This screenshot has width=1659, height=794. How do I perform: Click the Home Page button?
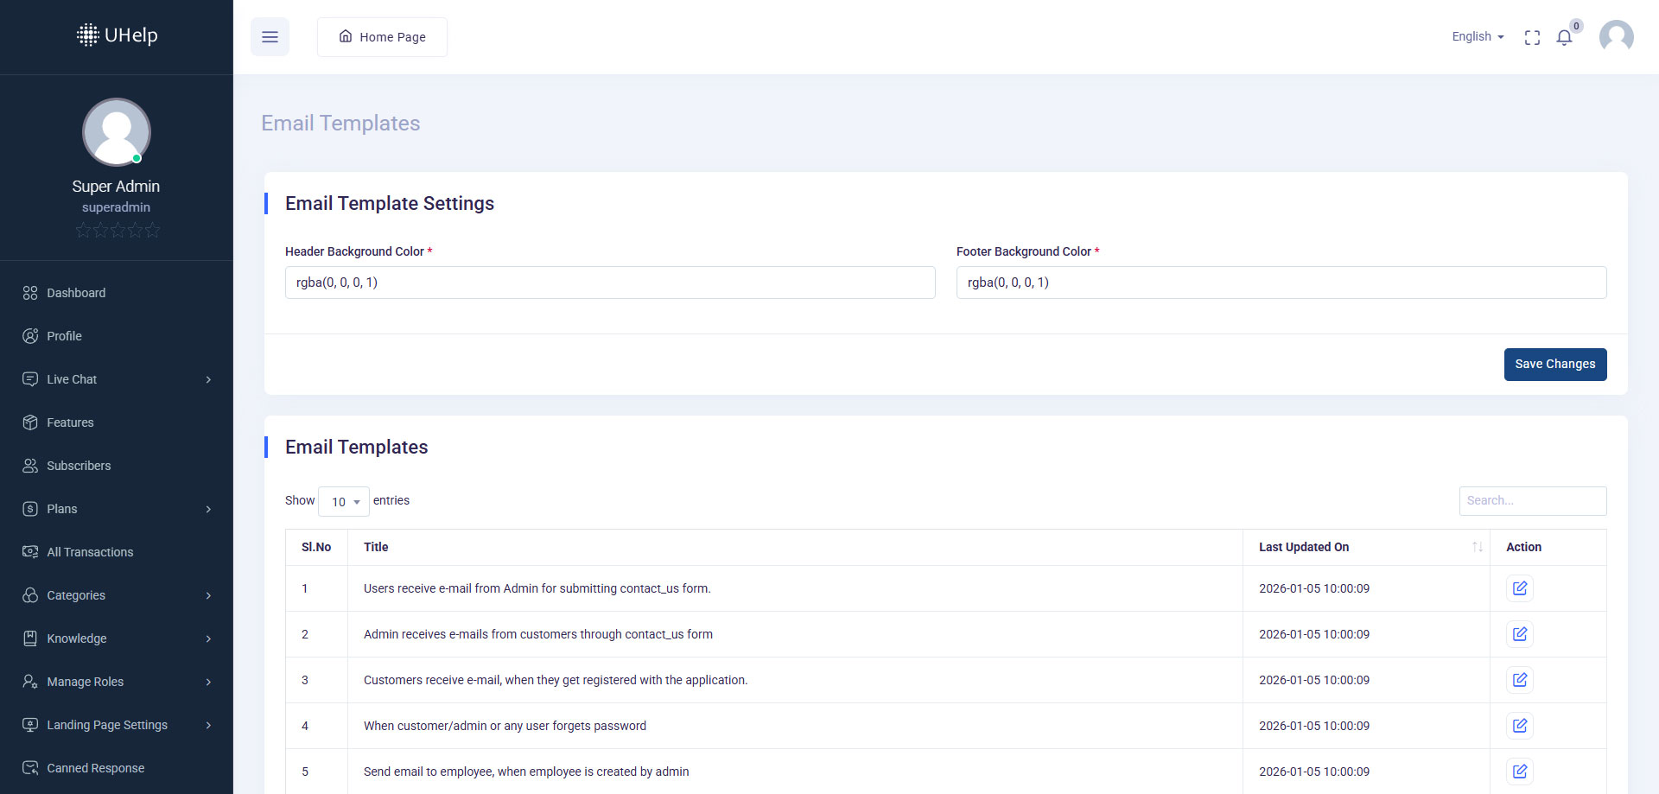pos(382,37)
